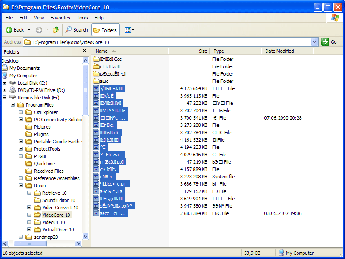Open the Edit menu
Screen dimensions: 345x259
click(x=23, y=18)
